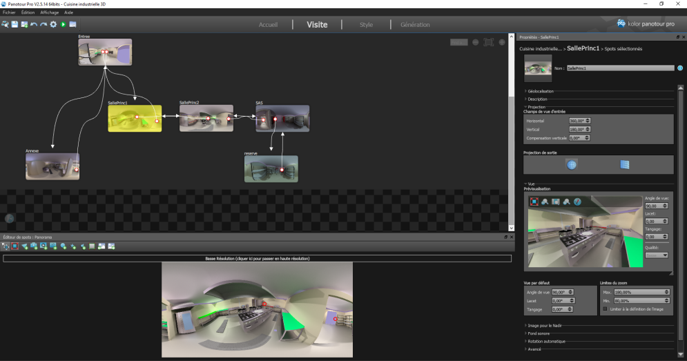Image resolution: width=687 pixels, height=361 pixels.
Task: Open project settings via the gear icon
Action: [53, 24]
